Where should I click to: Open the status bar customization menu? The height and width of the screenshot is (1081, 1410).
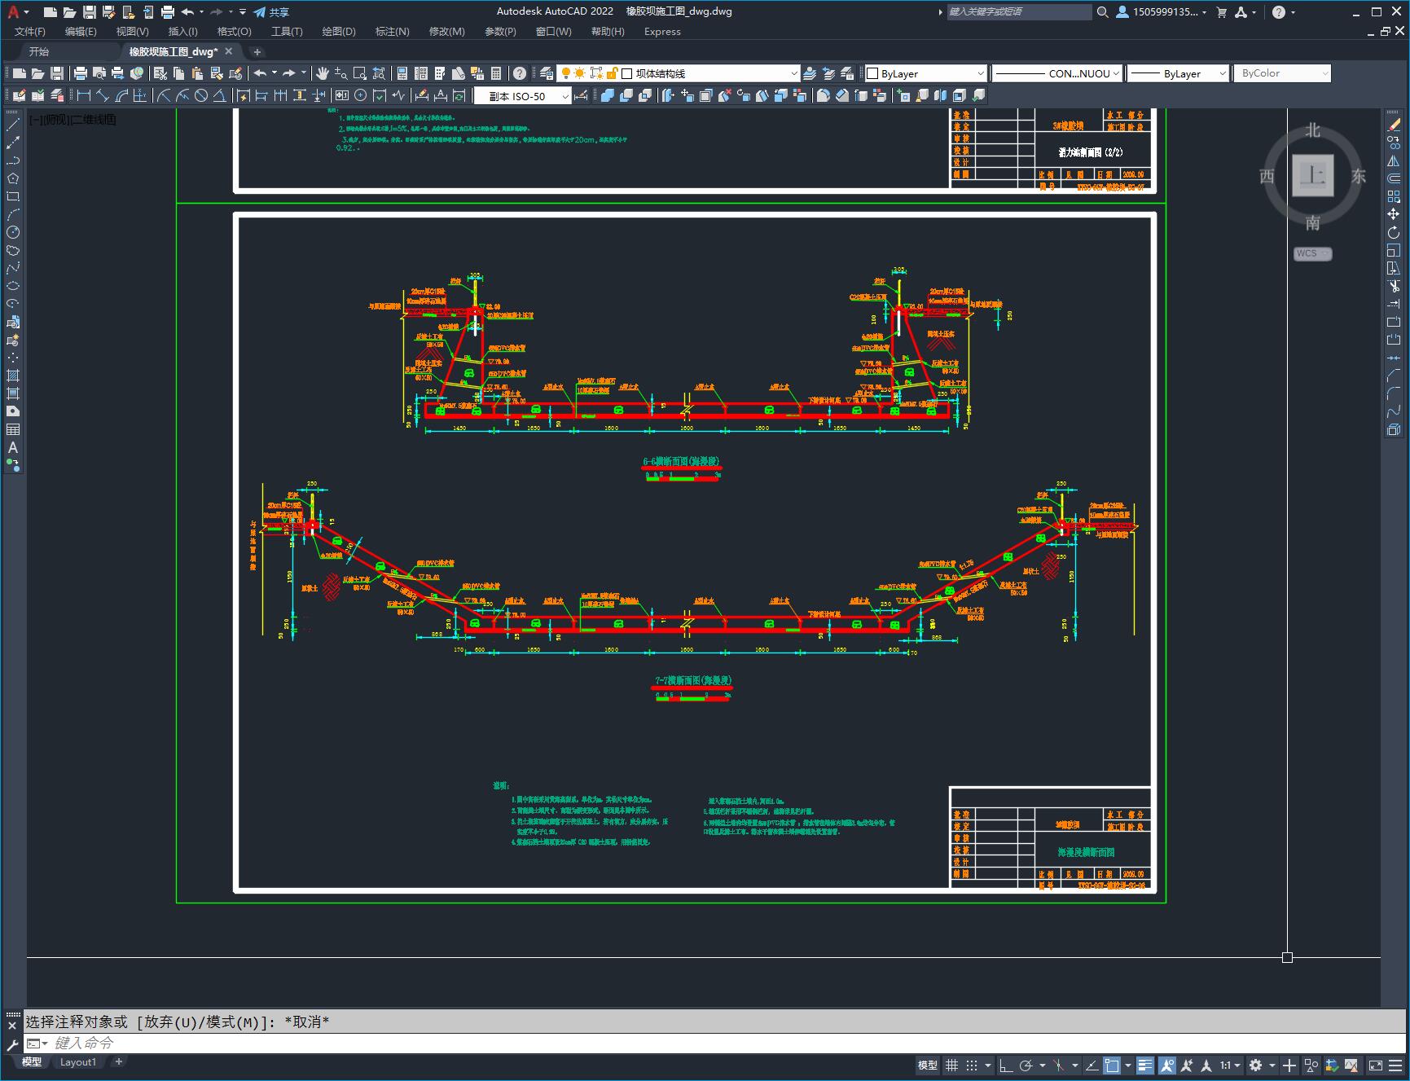tap(1396, 1065)
